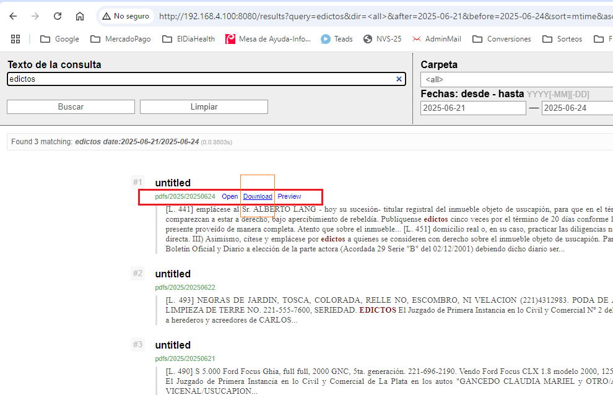Click the Limpiar button
This screenshot has height=395, width=613.
pyautogui.click(x=204, y=106)
